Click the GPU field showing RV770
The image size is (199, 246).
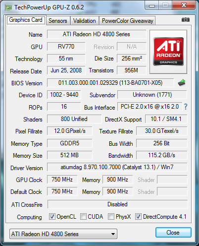(66, 47)
